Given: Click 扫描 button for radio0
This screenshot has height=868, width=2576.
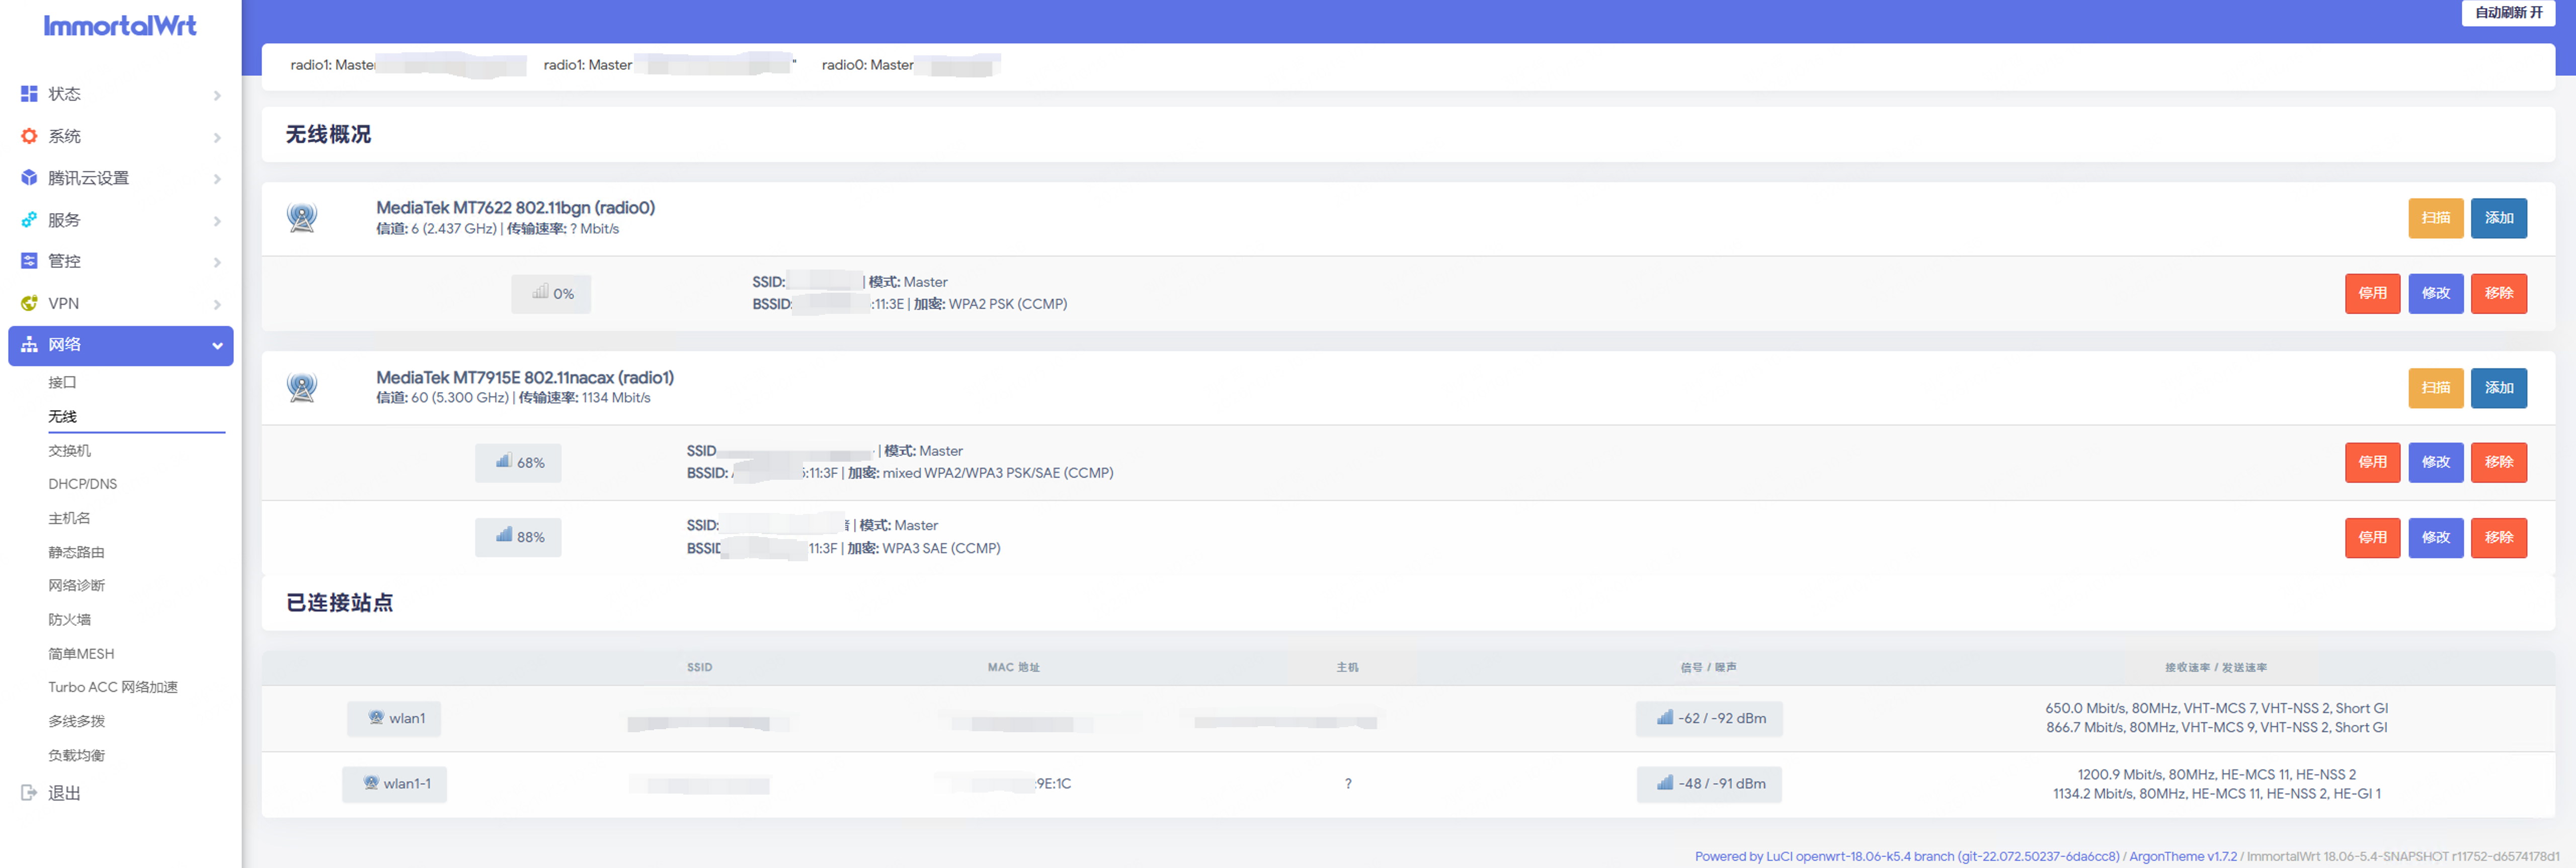Looking at the screenshot, I should (x=2435, y=218).
